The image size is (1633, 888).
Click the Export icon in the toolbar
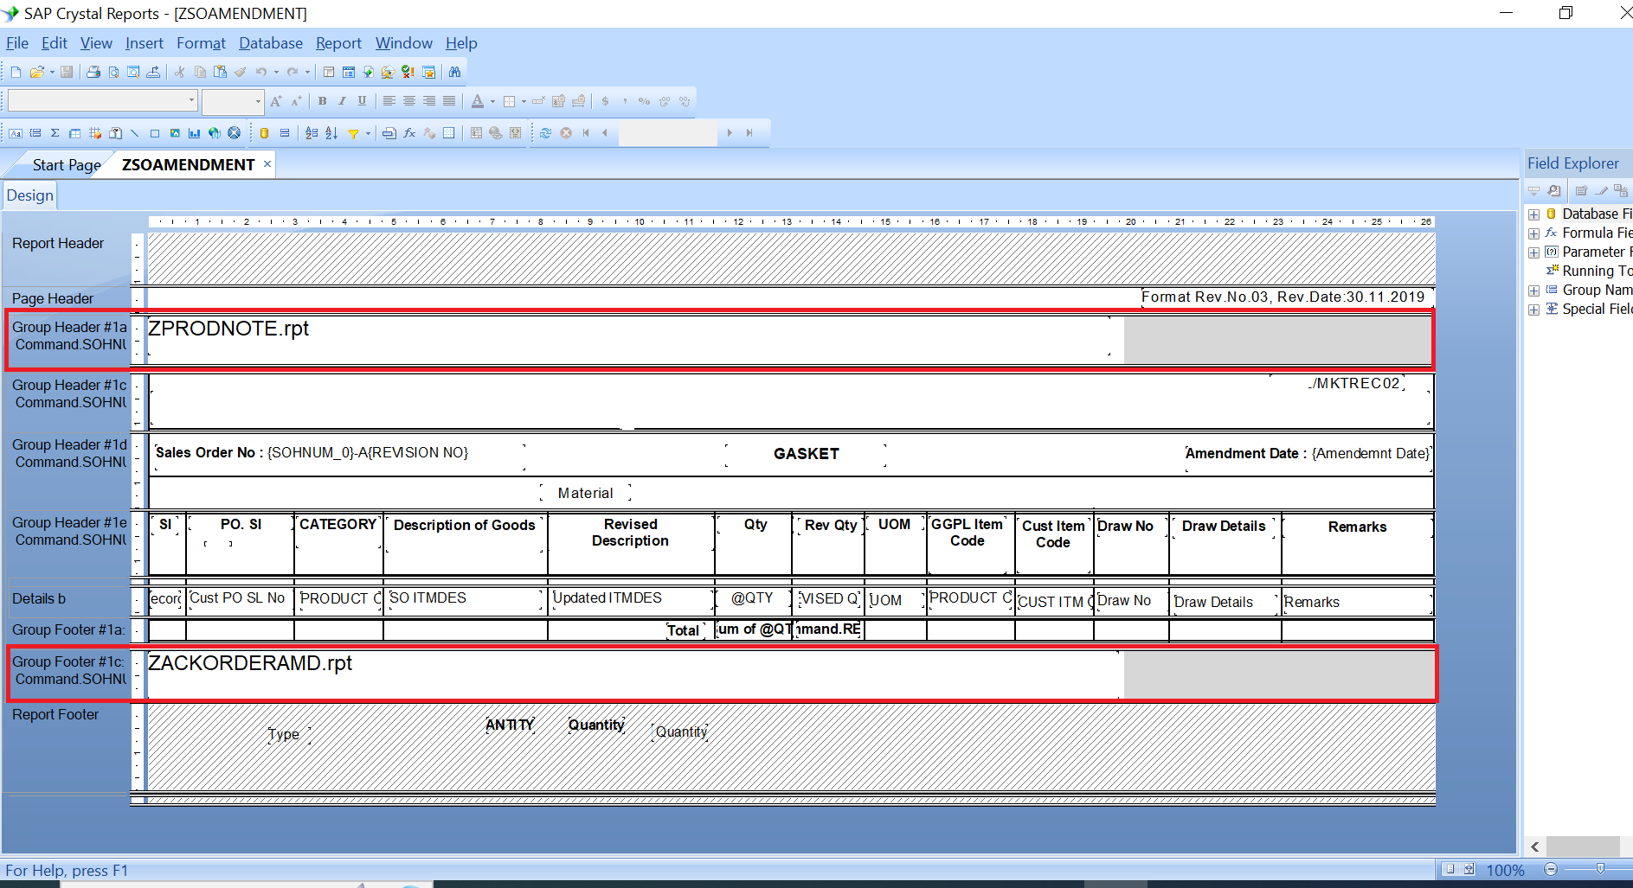point(153,72)
